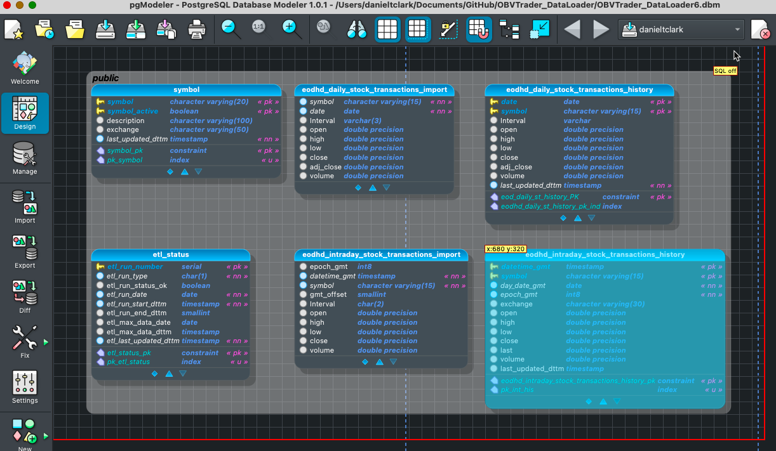The image size is (776, 451).
Task: Switch to the Manage view
Action: (x=25, y=158)
